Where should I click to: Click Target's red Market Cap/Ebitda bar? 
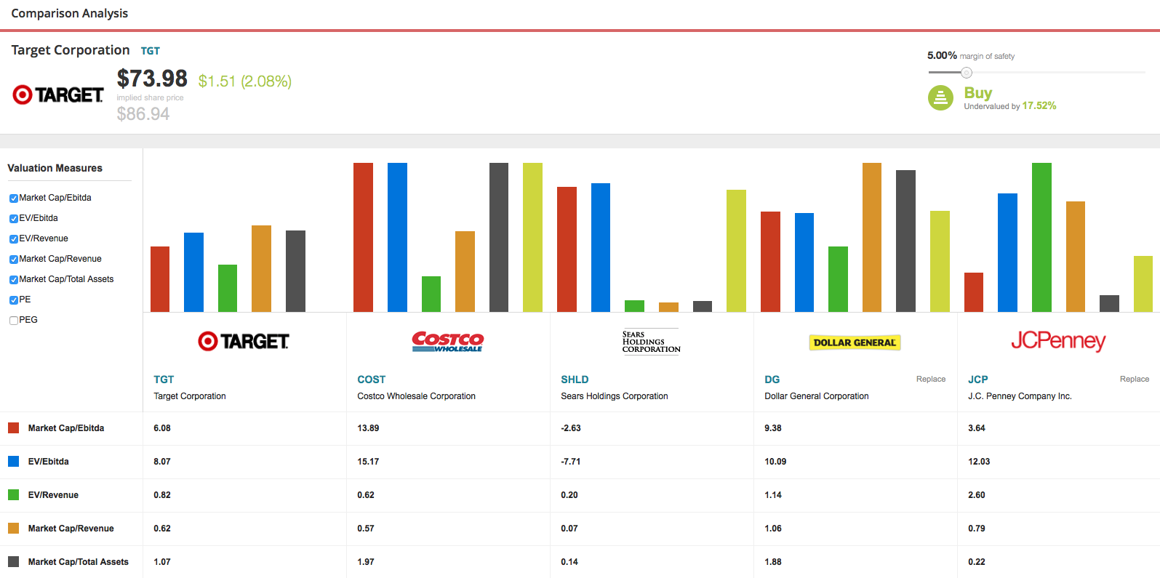click(x=160, y=279)
